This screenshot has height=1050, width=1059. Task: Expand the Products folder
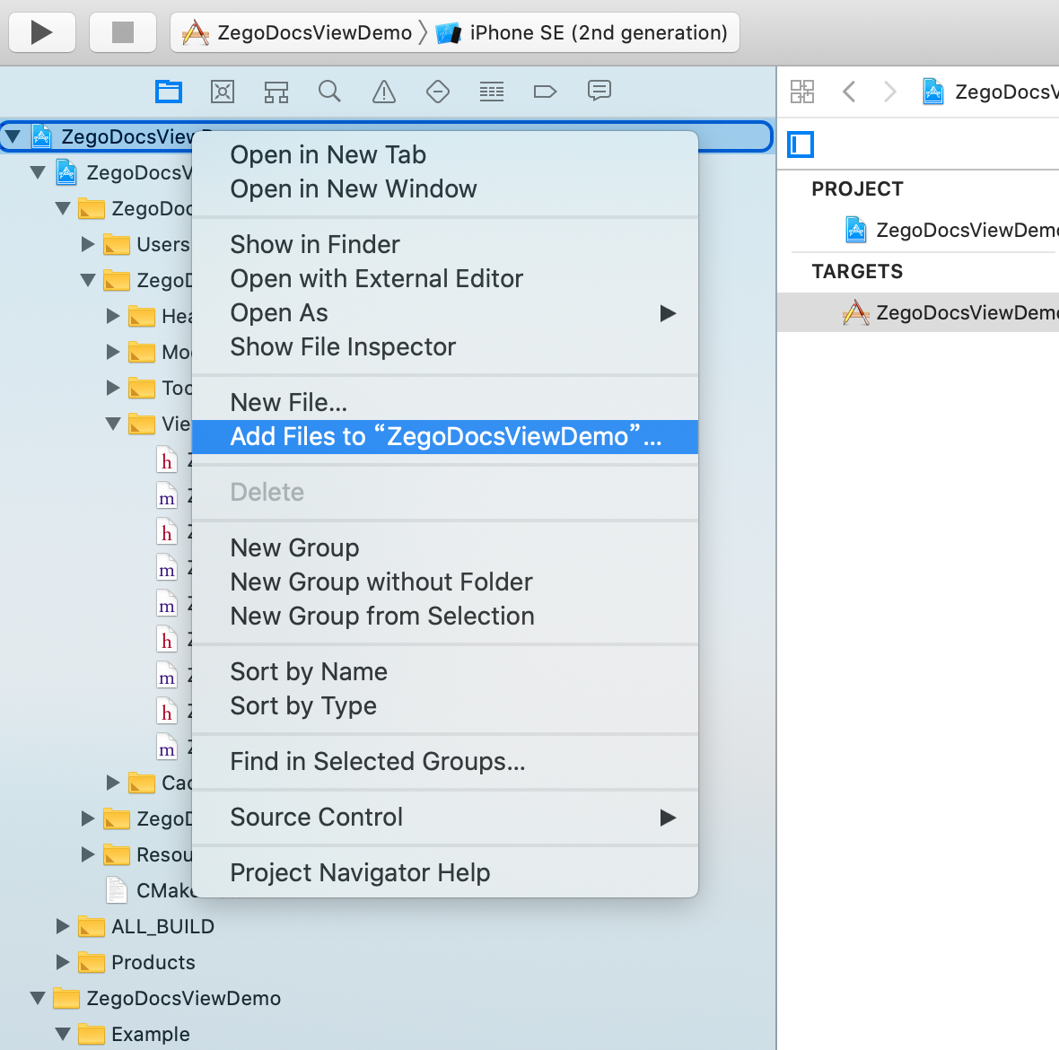(x=63, y=961)
